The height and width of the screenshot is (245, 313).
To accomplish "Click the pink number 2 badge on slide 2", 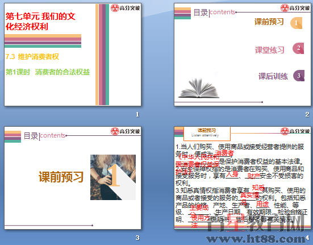I will [298, 48].
